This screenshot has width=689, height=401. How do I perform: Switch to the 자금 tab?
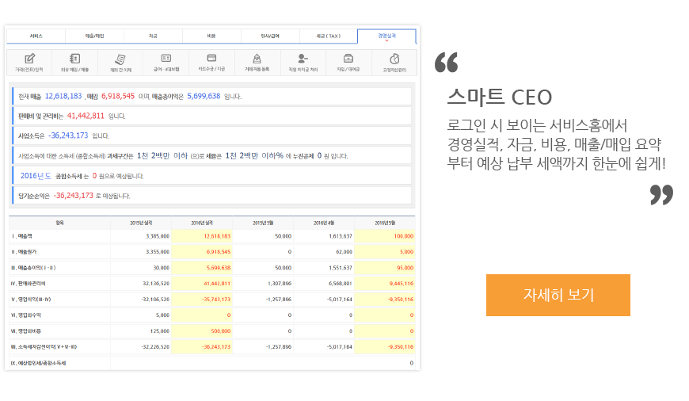(x=153, y=36)
